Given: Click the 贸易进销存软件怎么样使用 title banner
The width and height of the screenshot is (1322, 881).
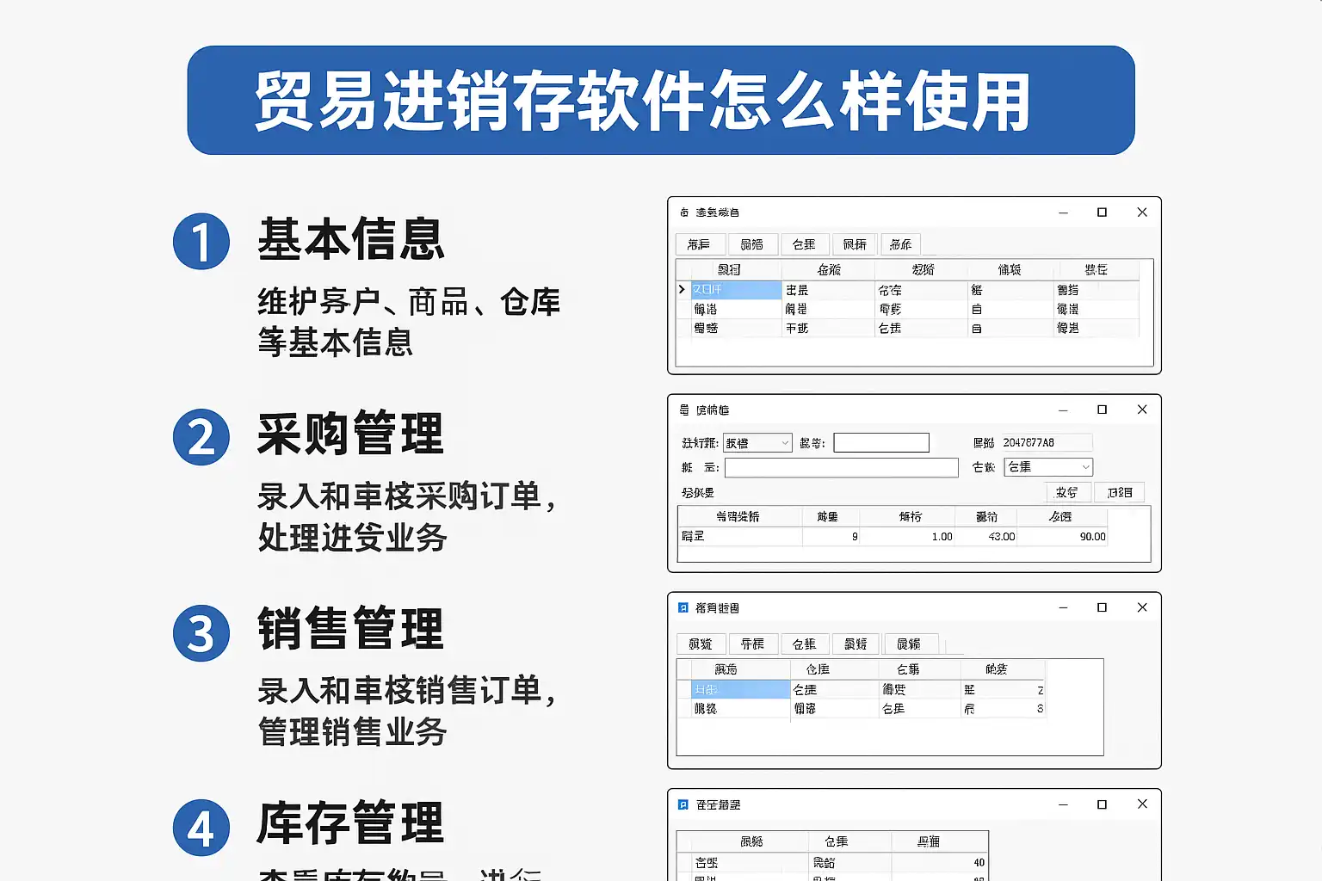Looking at the screenshot, I should click(661, 101).
